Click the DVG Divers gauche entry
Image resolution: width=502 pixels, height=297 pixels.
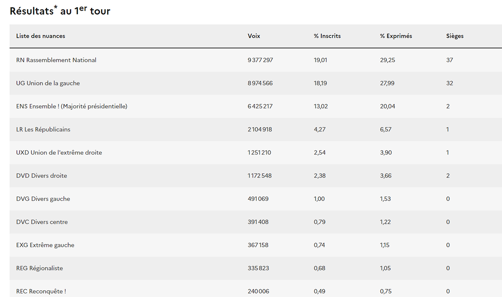[x=43, y=199]
